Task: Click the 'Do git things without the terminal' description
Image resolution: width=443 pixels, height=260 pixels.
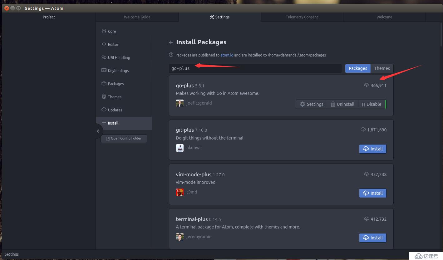Action: tap(209, 138)
